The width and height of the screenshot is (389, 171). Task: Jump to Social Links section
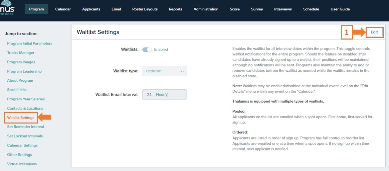coord(17,90)
